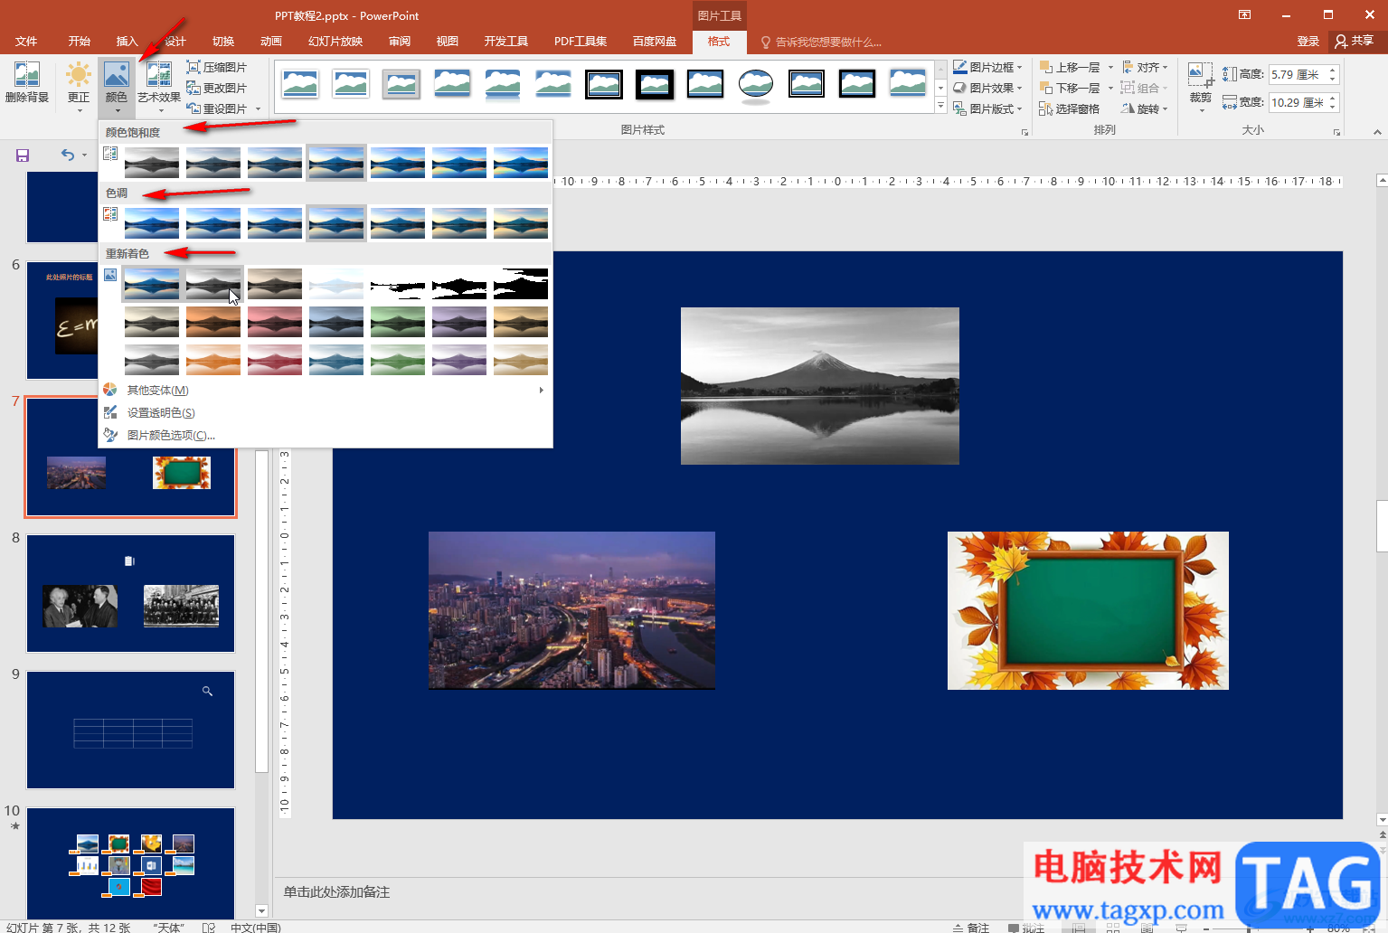The height and width of the screenshot is (933, 1388).
Task: Select the Washout recolor swatch
Action: pyautogui.click(x=336, y=284)
